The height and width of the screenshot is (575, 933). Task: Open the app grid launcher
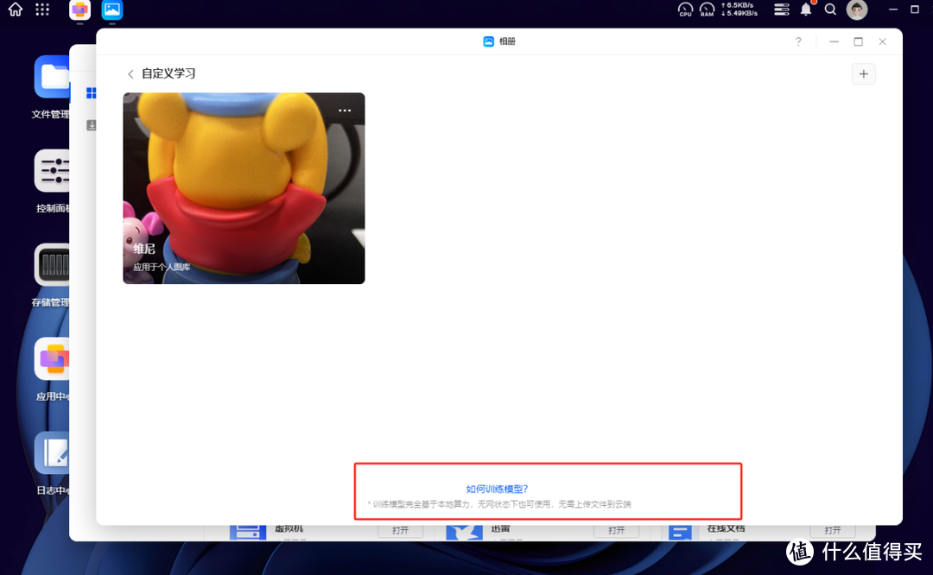[x=42, y=9]
